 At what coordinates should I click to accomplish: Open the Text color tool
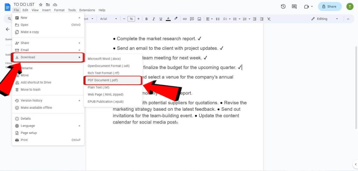coord(168,19)
